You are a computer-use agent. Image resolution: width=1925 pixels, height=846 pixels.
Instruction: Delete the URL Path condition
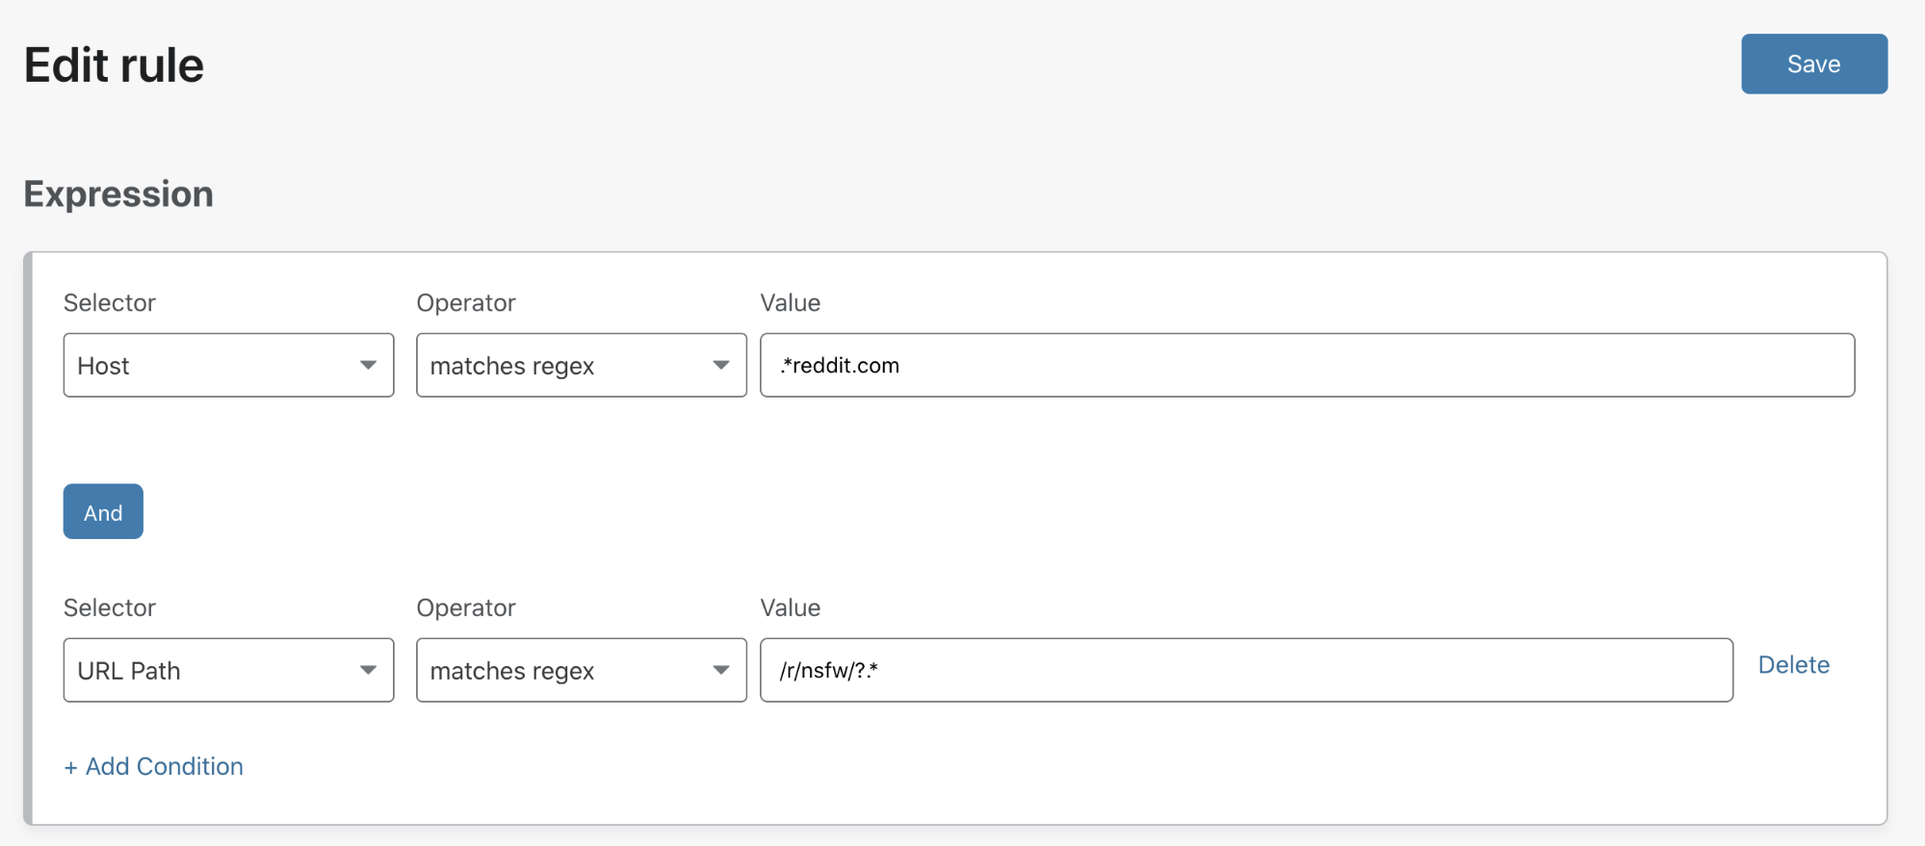click(1793, 665)
